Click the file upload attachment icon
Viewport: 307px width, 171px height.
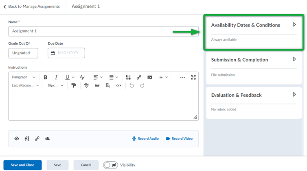click(17, 139)
